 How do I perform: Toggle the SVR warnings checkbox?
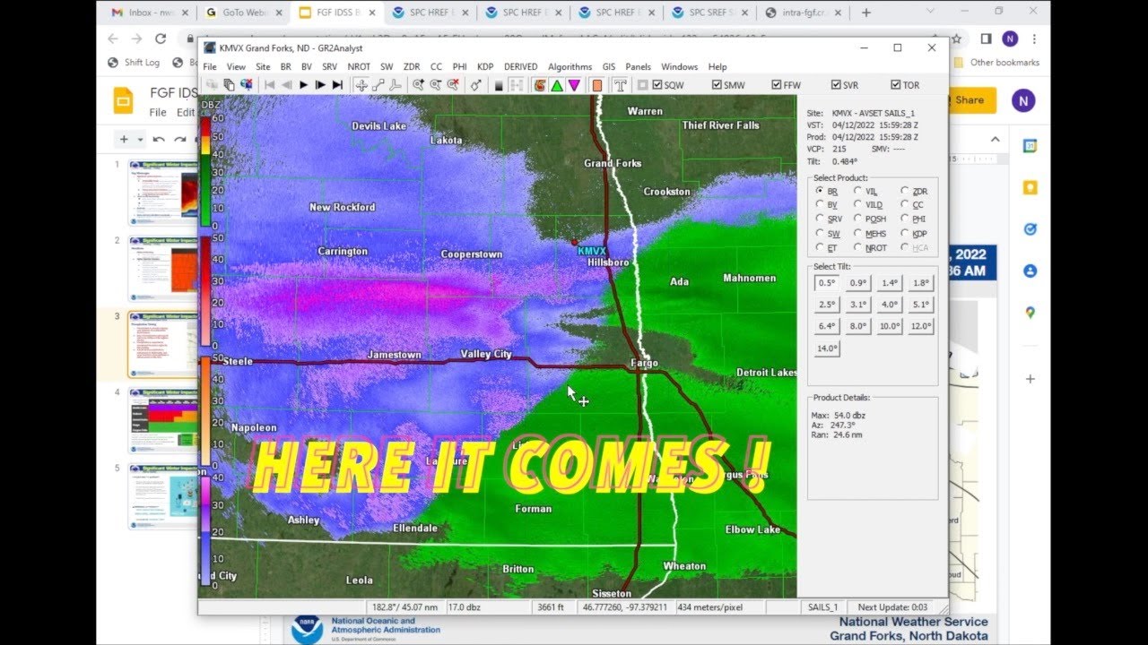click(836, 85)
